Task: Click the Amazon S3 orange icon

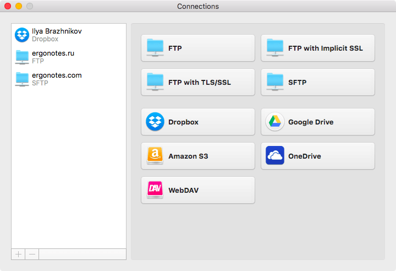Action: tap(155, 156)
